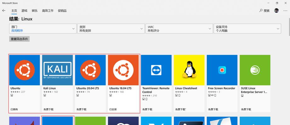
Task: Expand the 类别 filter dropdown
Action: point(111,29)
